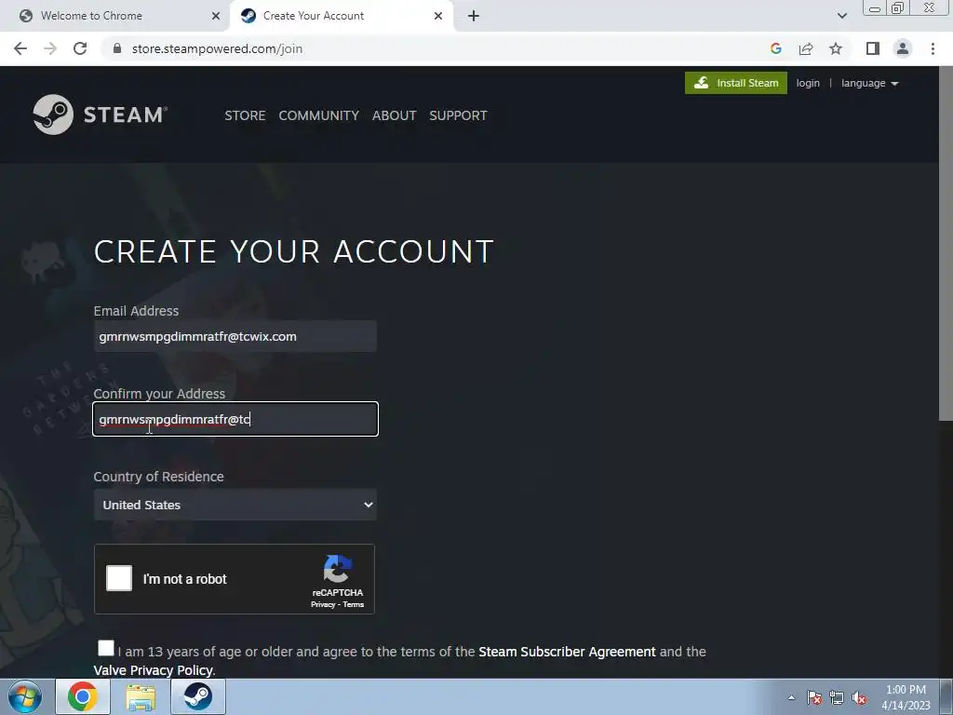Click the Confirm your Address field
Image resolution: width=953 pixels, height=715 pixels.
point(235,419)
